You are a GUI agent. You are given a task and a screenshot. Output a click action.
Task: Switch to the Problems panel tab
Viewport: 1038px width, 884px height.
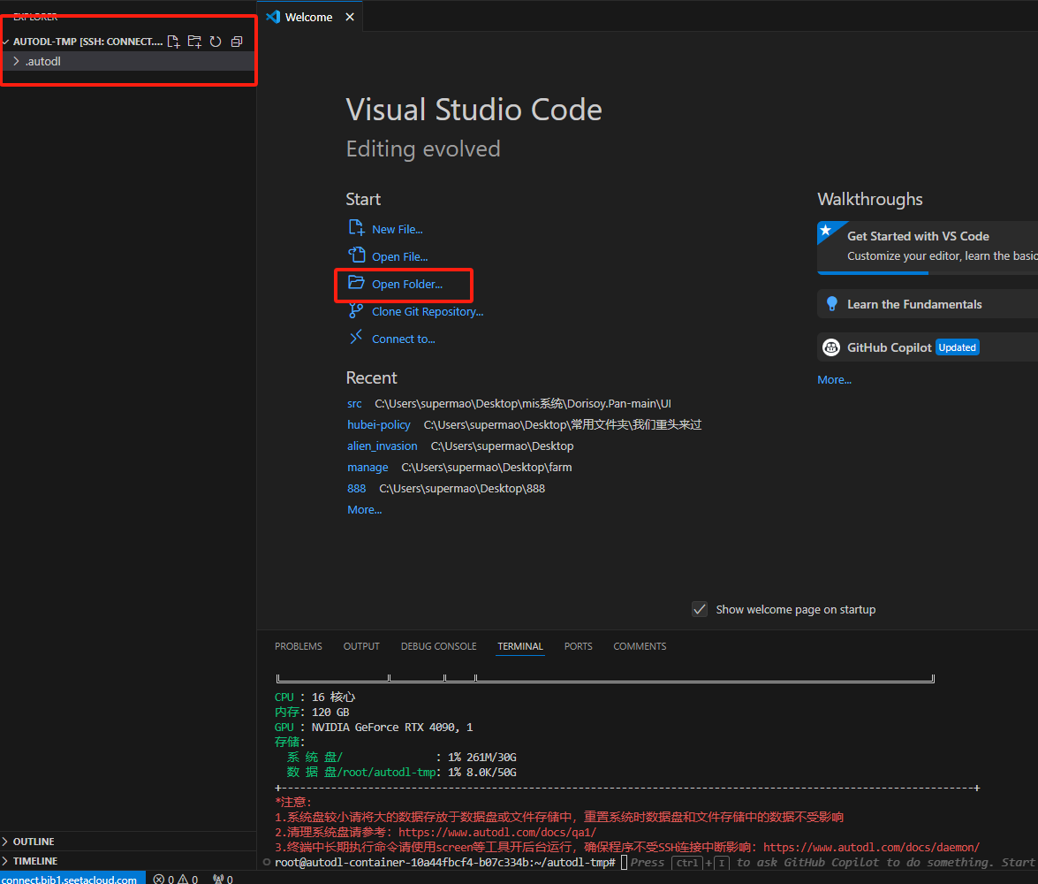pyautogui.click(x=299, y=646)
